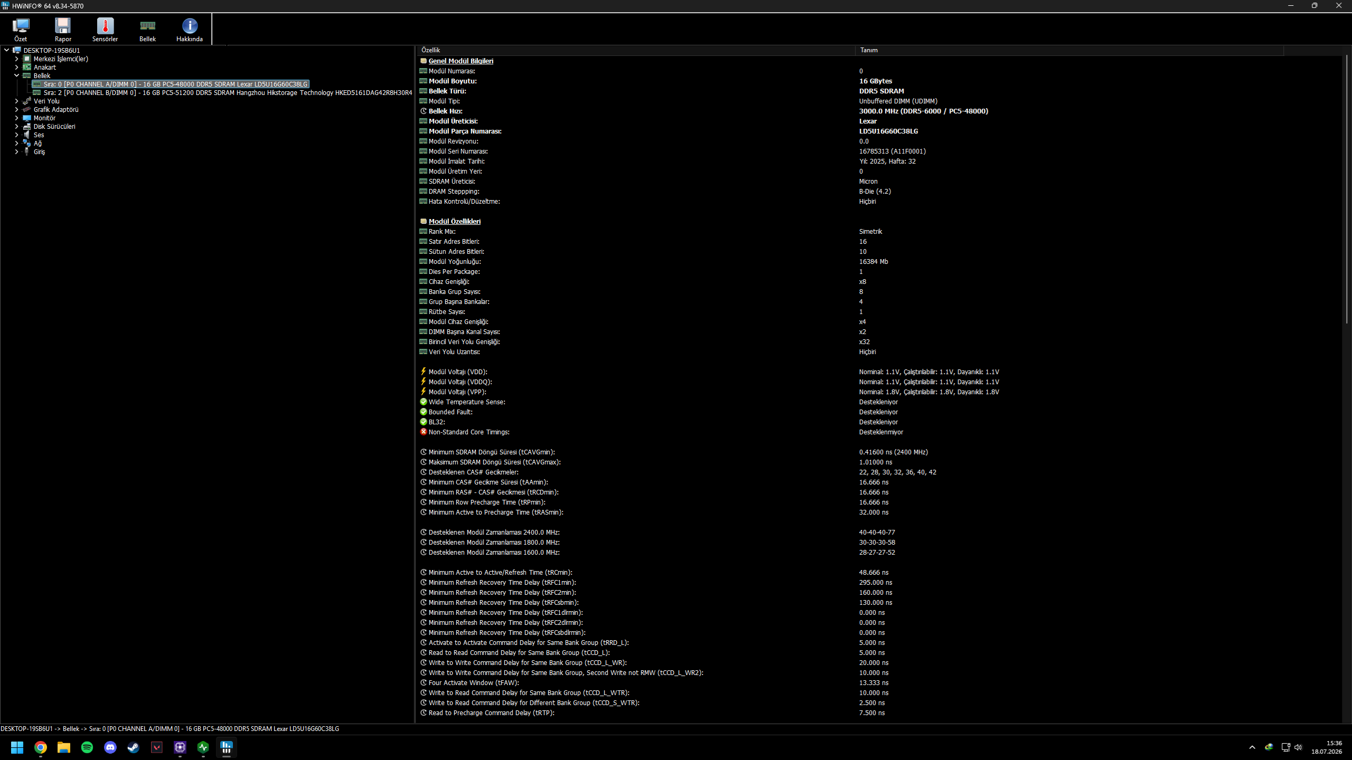
Task: Open Steam from the taskbar
Action: click(134, 747)
